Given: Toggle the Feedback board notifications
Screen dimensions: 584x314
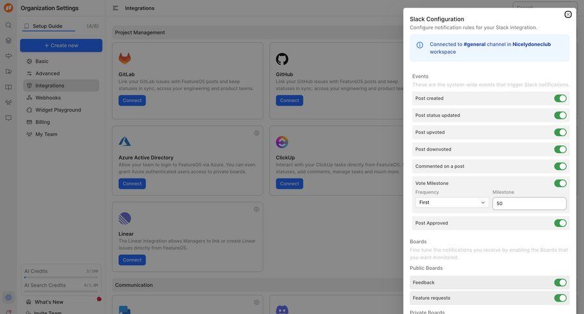Looking at the screenshot, I should (560, 283).
